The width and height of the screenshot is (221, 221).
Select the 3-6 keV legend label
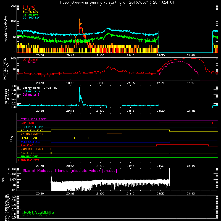29,7
